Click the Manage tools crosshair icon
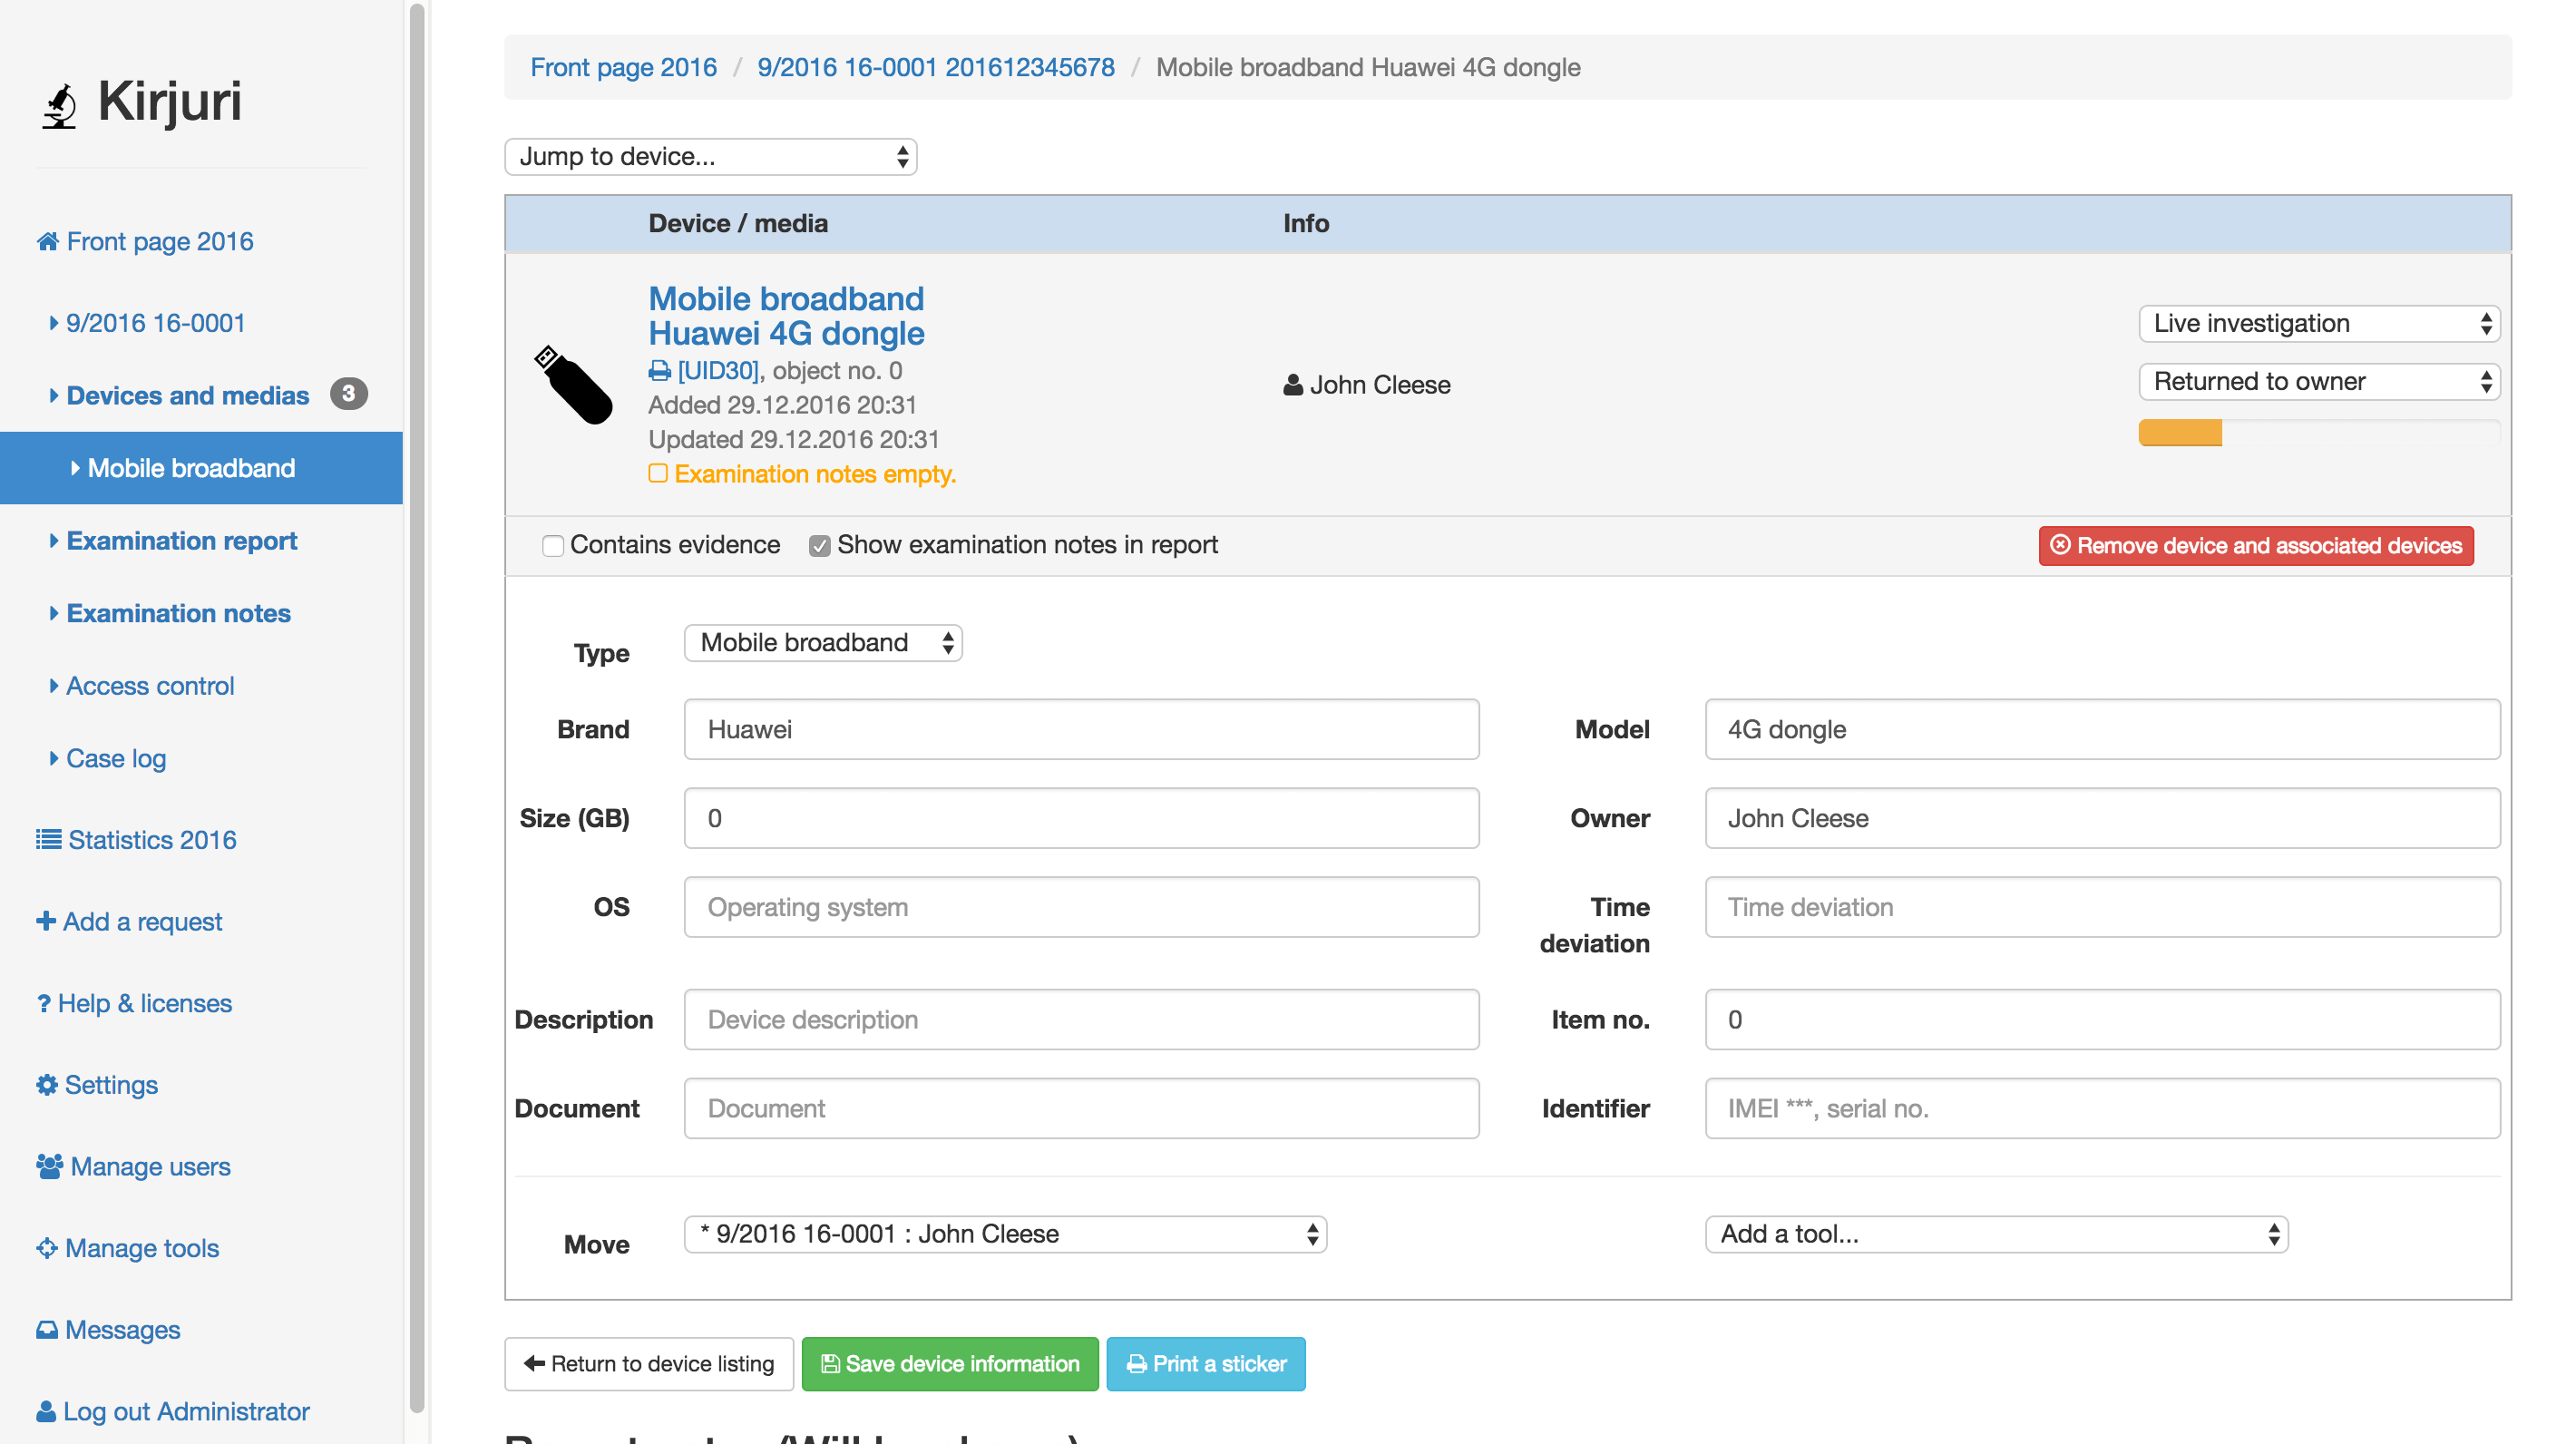This screenshot has height=1444, width=2576. (x=46, y=1248)
